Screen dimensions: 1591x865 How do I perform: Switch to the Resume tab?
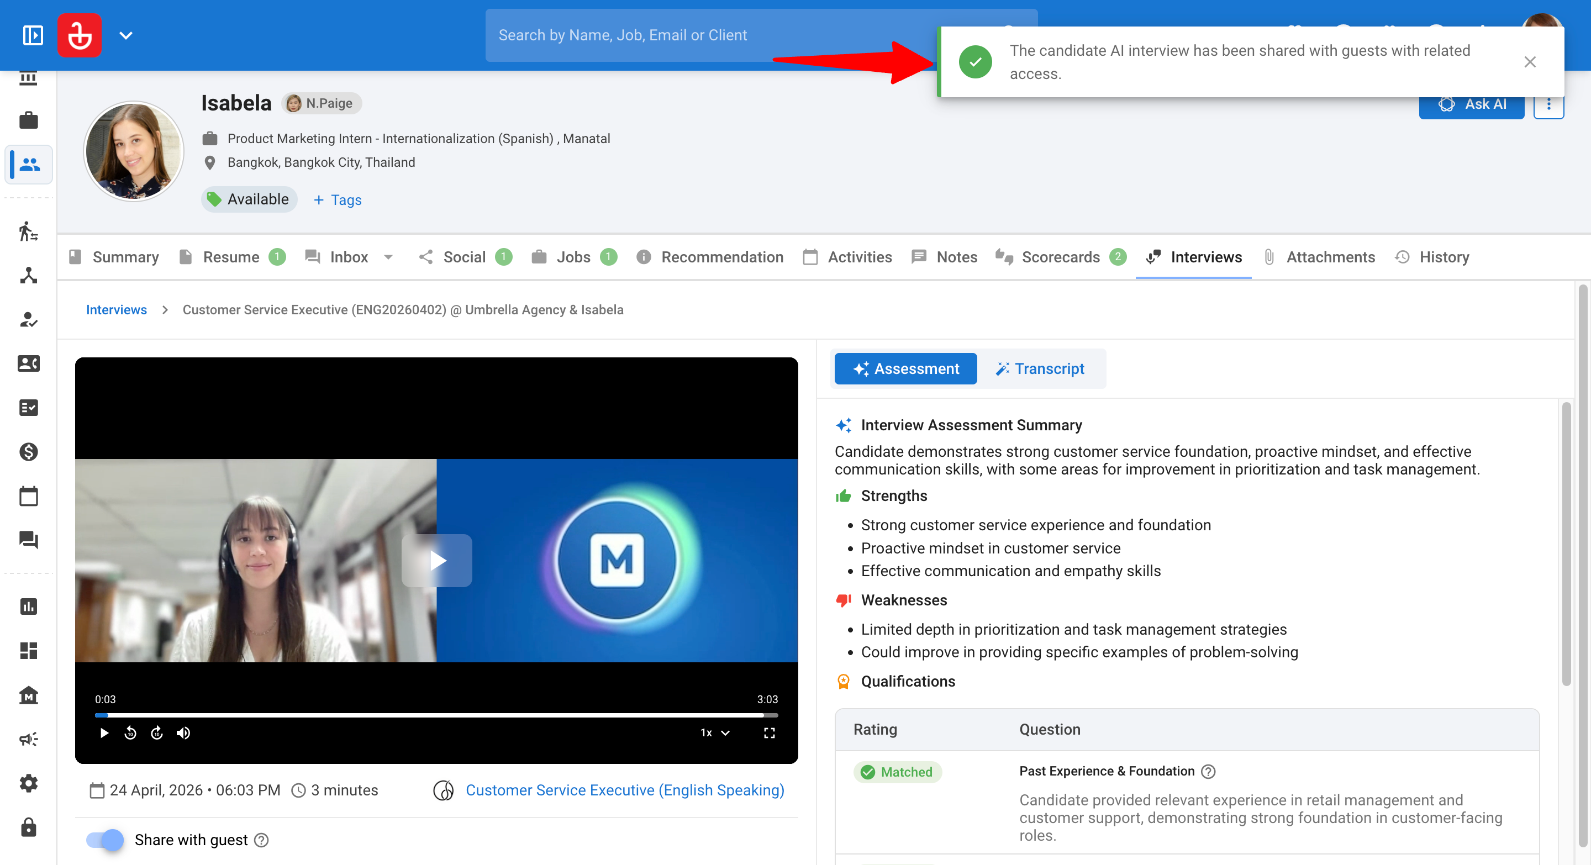coord(231,257)
